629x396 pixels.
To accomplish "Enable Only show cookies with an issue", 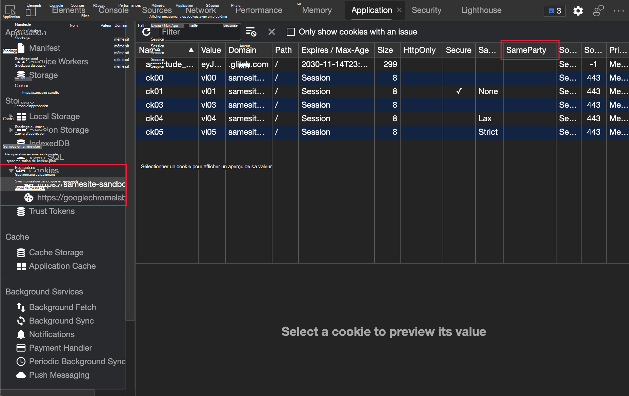I will click(291, 32).
